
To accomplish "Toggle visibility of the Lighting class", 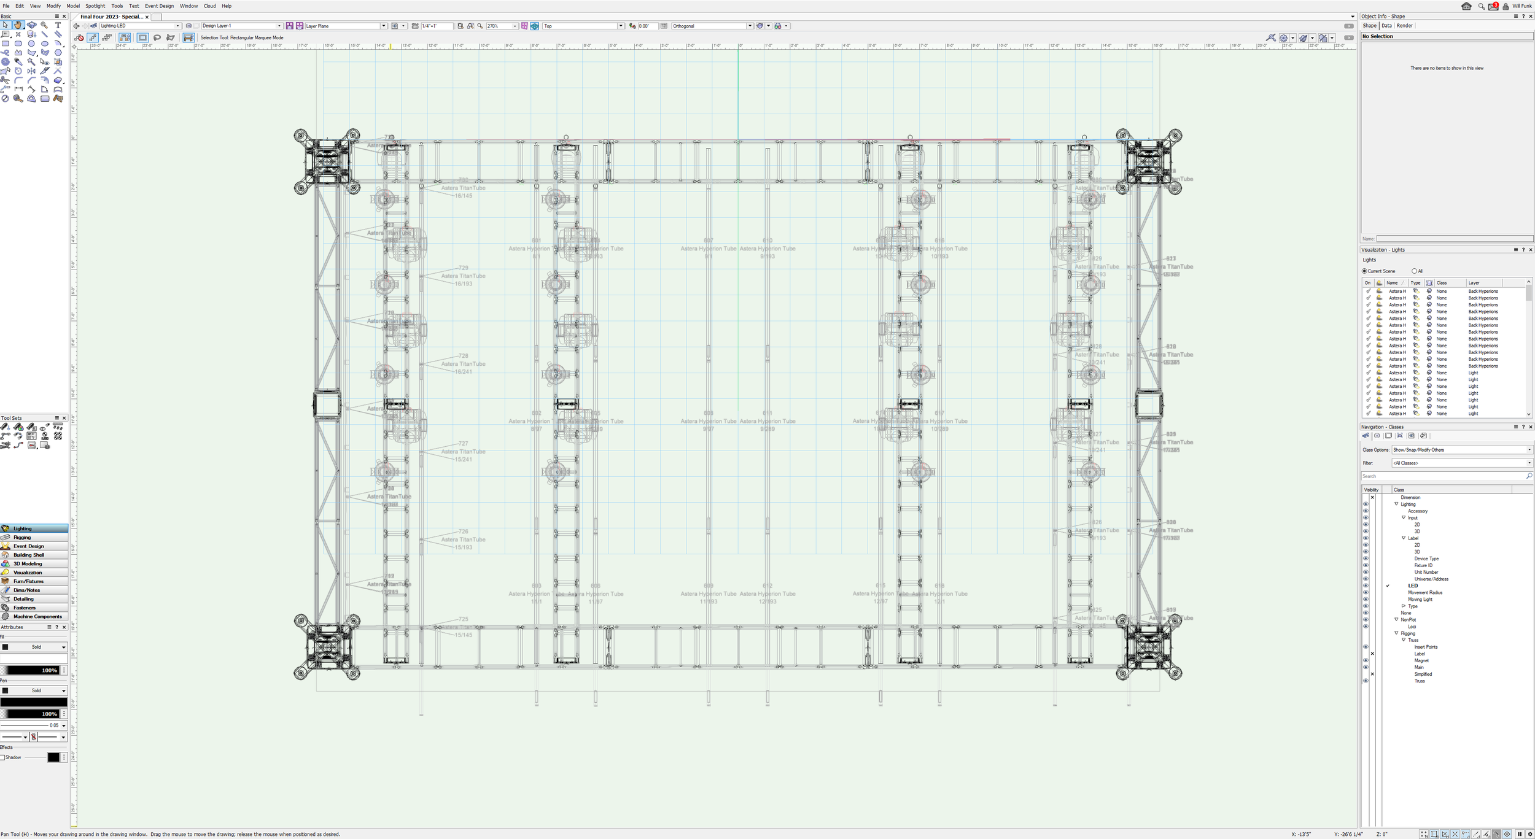I will point(1366,505).
